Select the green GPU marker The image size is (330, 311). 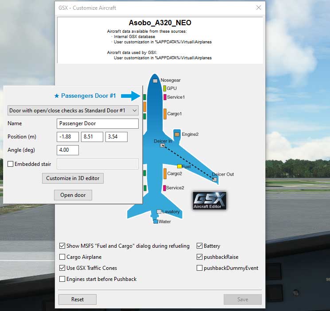coord(164,88)
